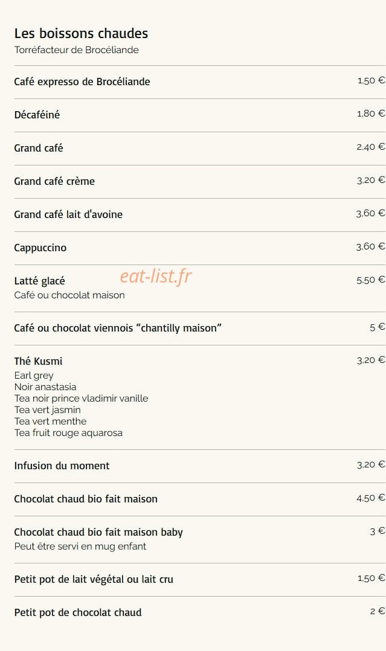Select Grand café crème entry
Image resolution: width=386 pixels, height=651 pixels.
tap(54, 181)
